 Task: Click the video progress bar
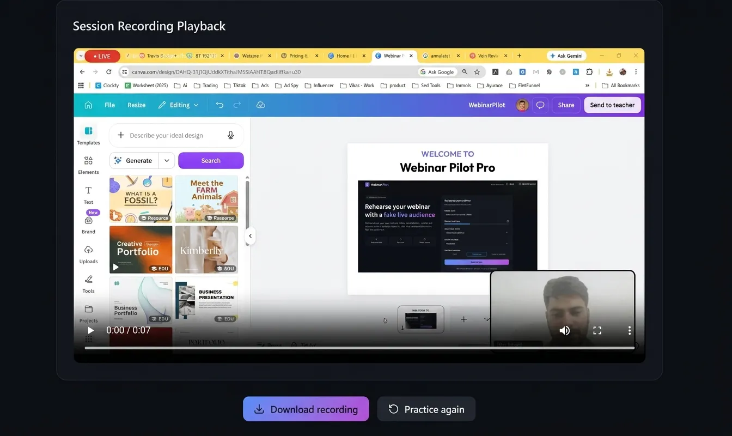(x=359, y=348)
